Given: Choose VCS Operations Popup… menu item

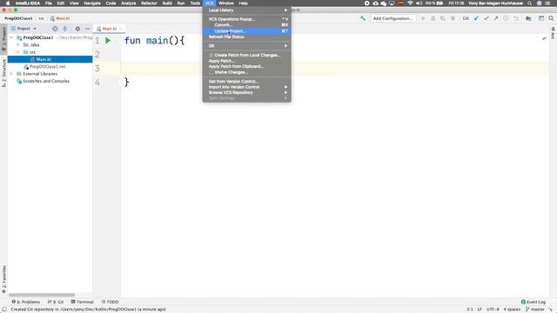Looking at the screenshot, I should tap(247, 19).
